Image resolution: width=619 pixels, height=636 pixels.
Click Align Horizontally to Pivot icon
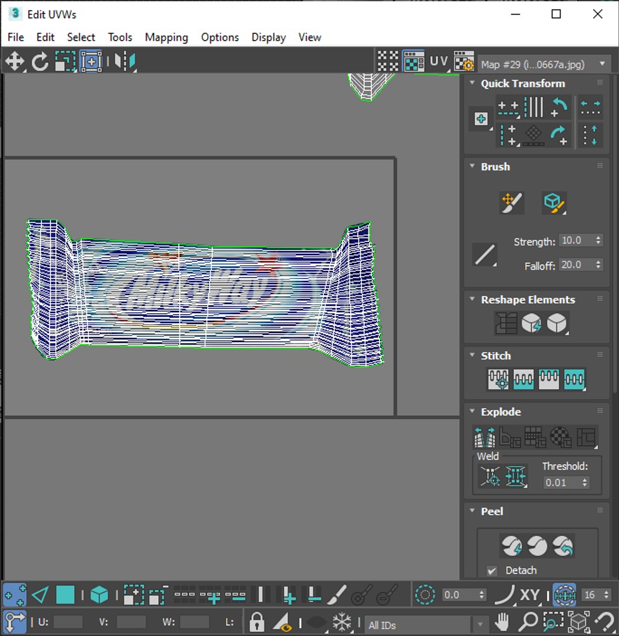[x=508, y=108]
